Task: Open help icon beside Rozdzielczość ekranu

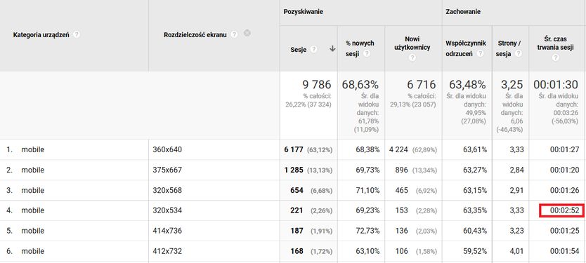Action: 234,34
